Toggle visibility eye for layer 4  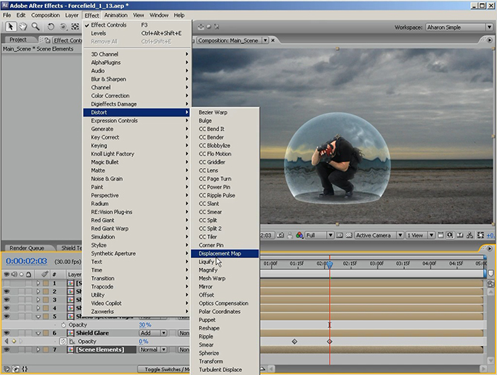tap(7, 308)
